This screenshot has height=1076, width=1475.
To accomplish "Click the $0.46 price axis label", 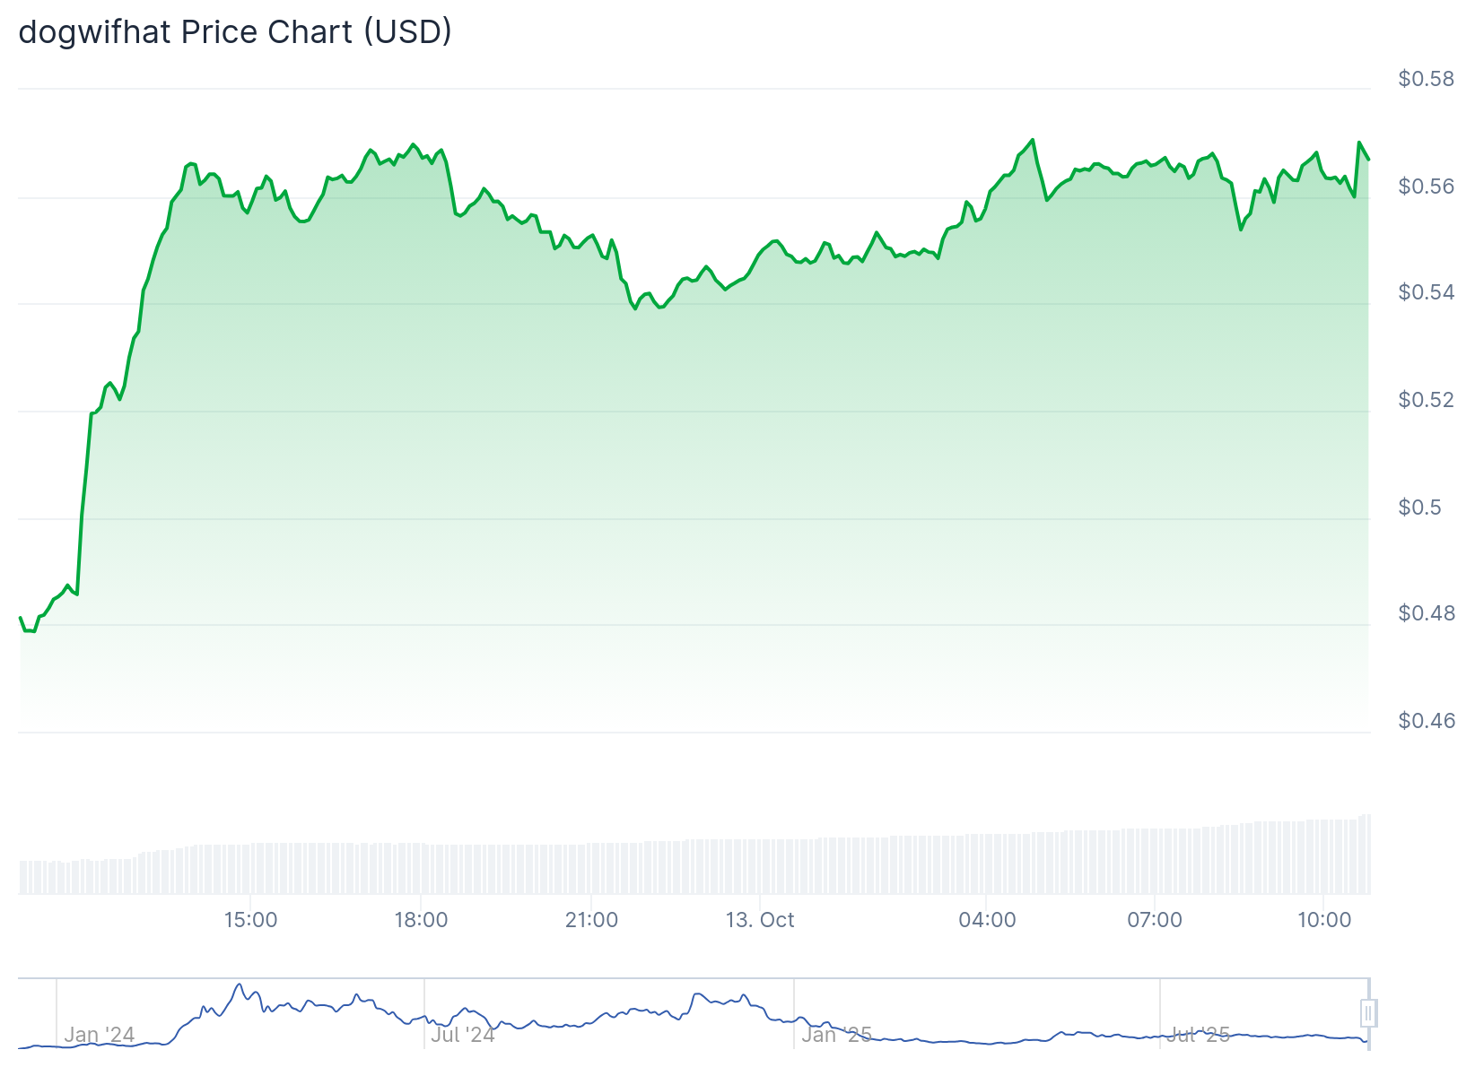I will coord(1426,721).
